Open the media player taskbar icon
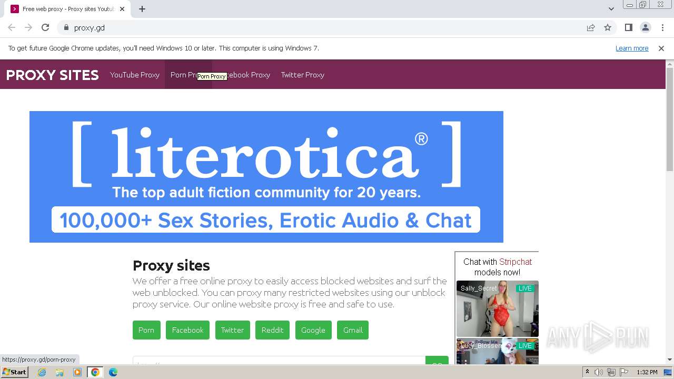This screenshot has height=379, width=674. (x=77, y=372)
